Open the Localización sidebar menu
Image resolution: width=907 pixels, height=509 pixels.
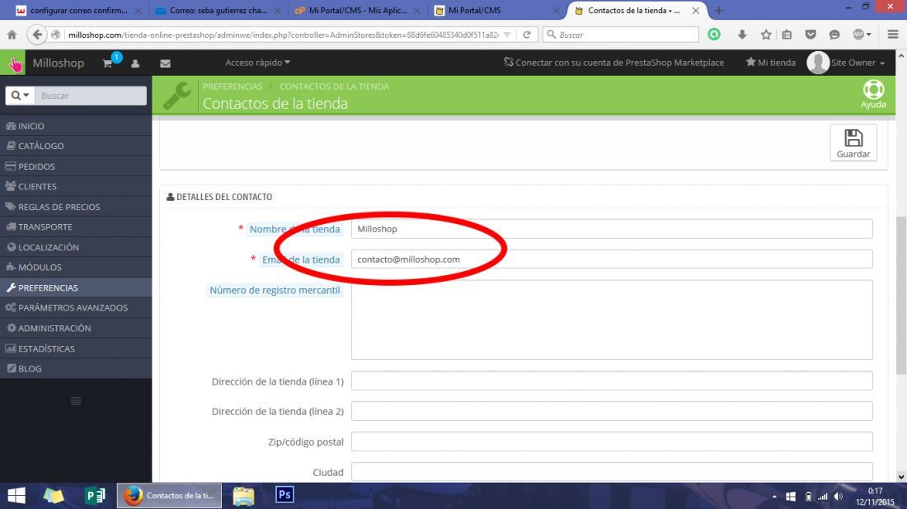pos(76,247)
